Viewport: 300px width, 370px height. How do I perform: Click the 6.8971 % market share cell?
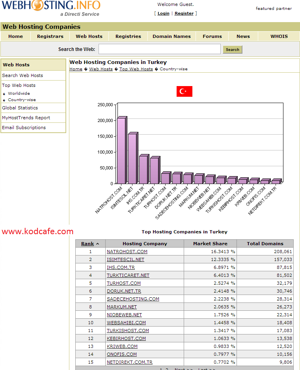[210, 267]
